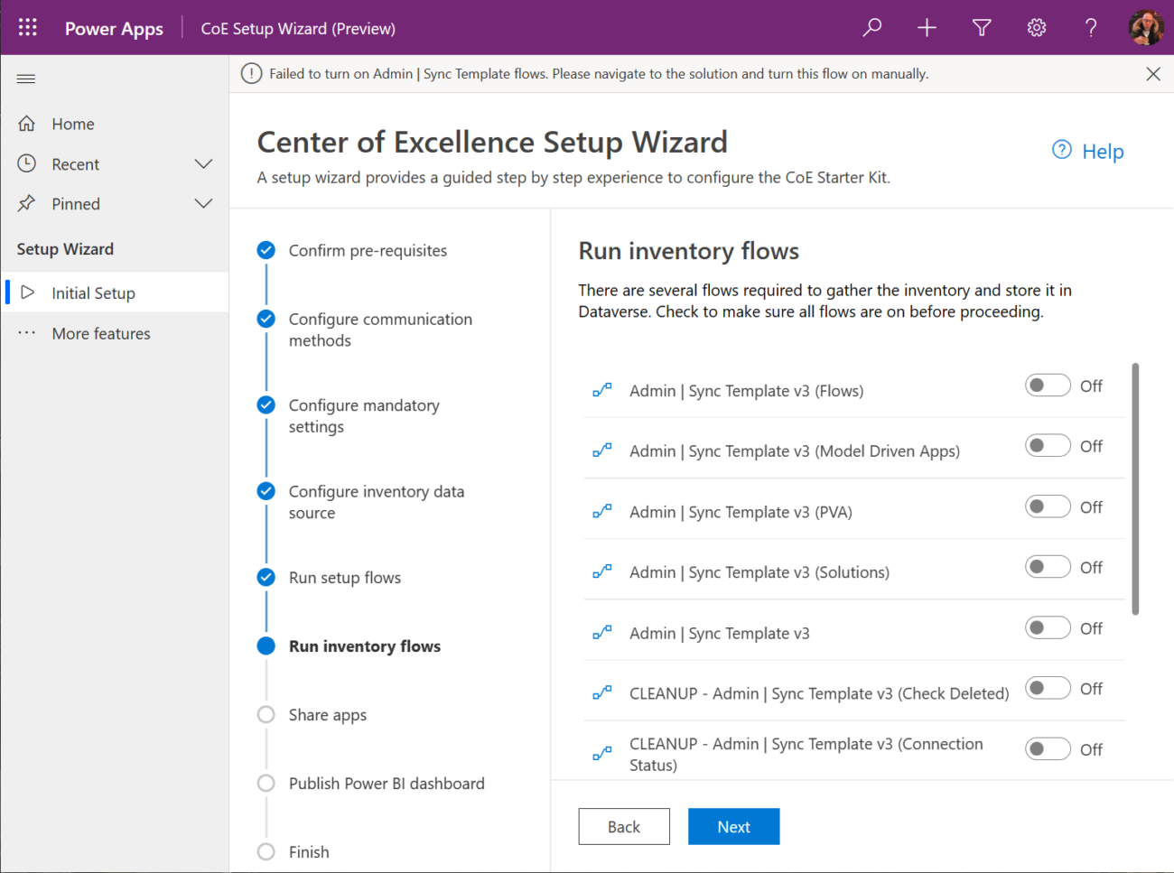Viewport: 1174px width, 873px height.
Task: Click your profile avatar in the top right
Action: (x=1145, y=27)
